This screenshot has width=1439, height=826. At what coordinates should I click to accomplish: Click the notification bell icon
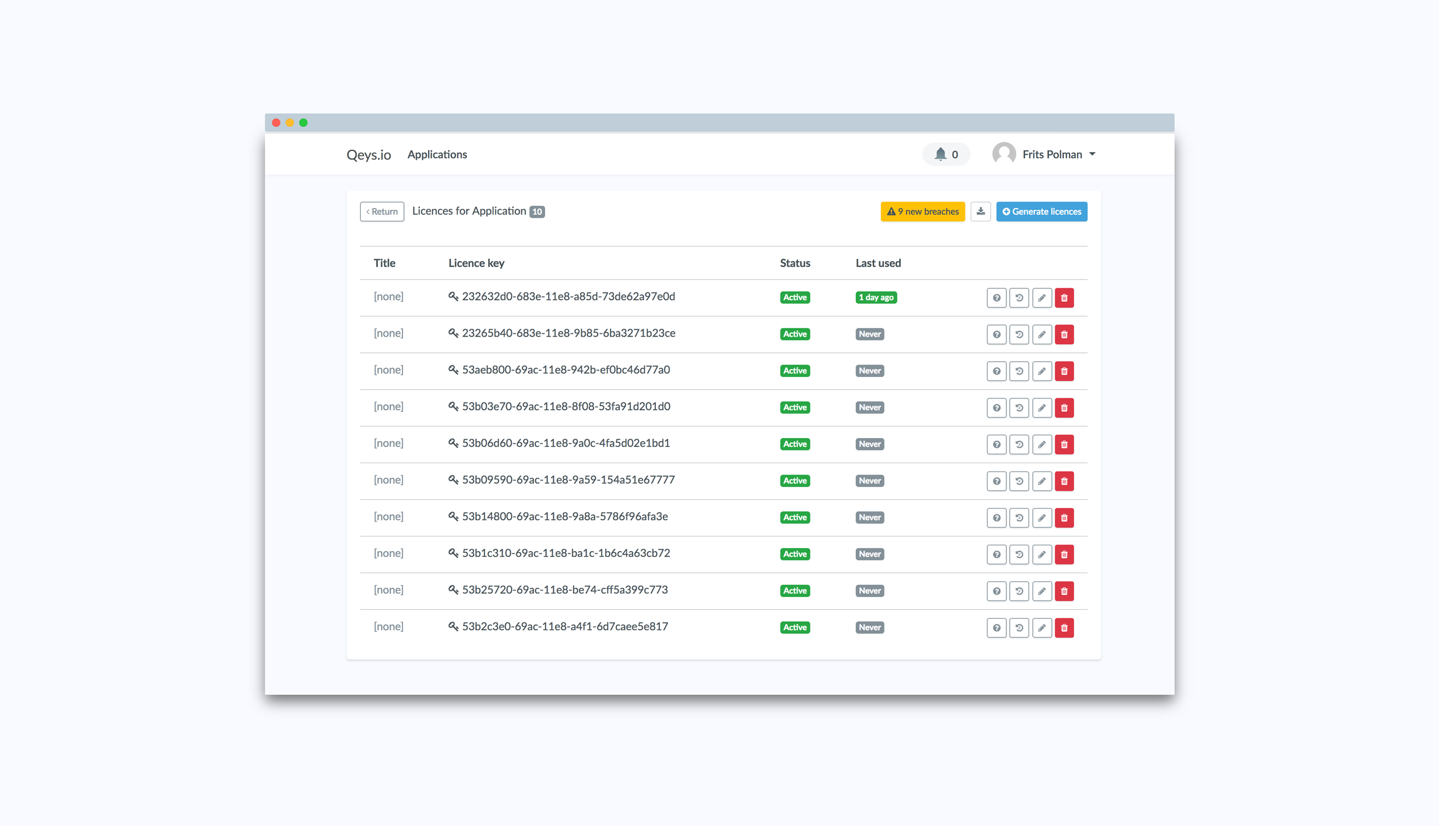click(x=940, y=154)
